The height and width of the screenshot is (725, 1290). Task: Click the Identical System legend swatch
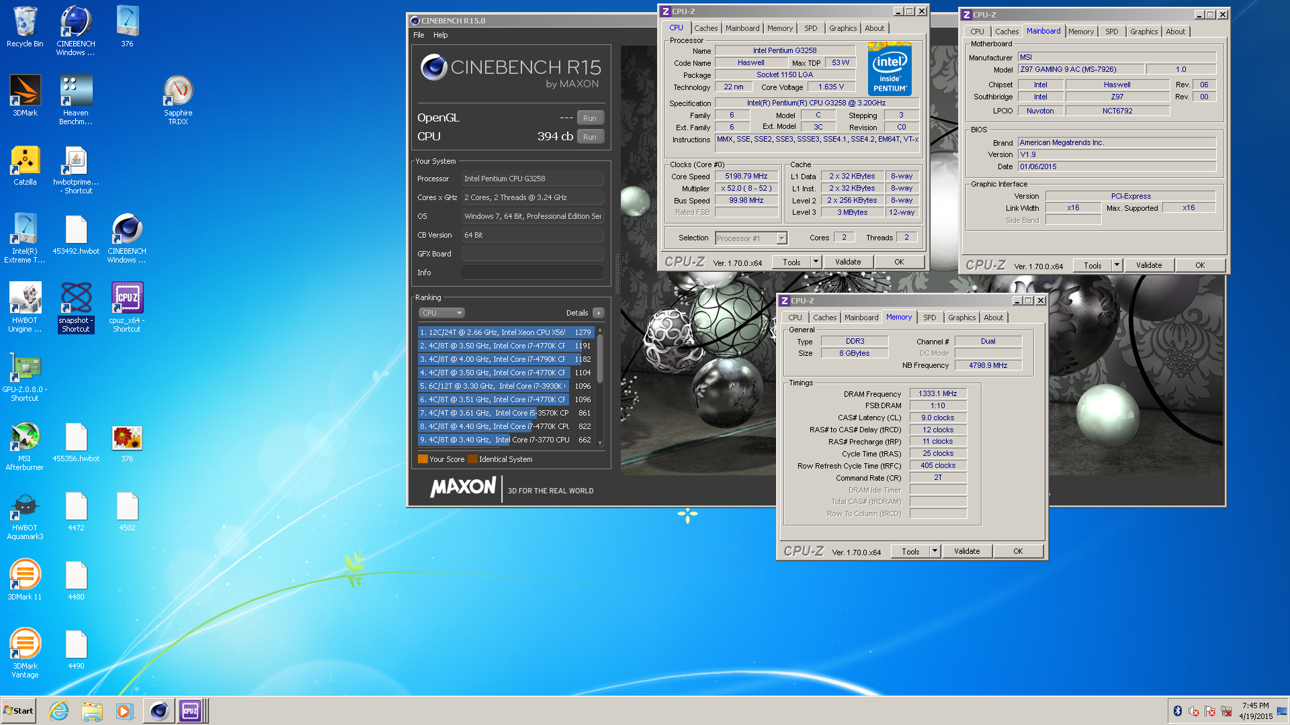(x=472, y=459)
